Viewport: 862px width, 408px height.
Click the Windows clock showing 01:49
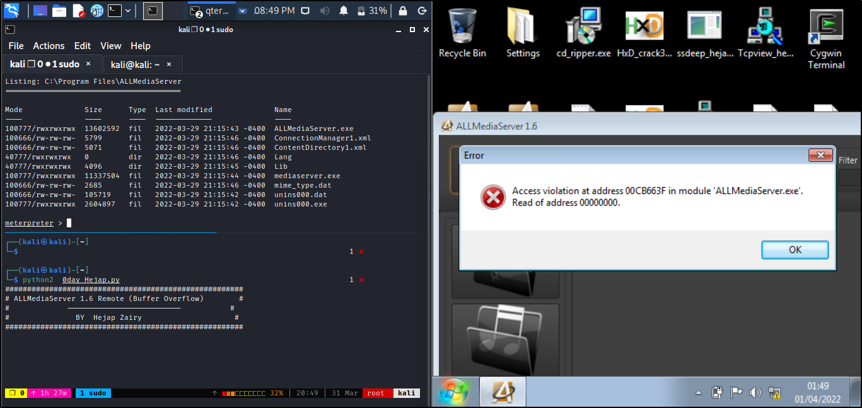click(x=818, y=392)
